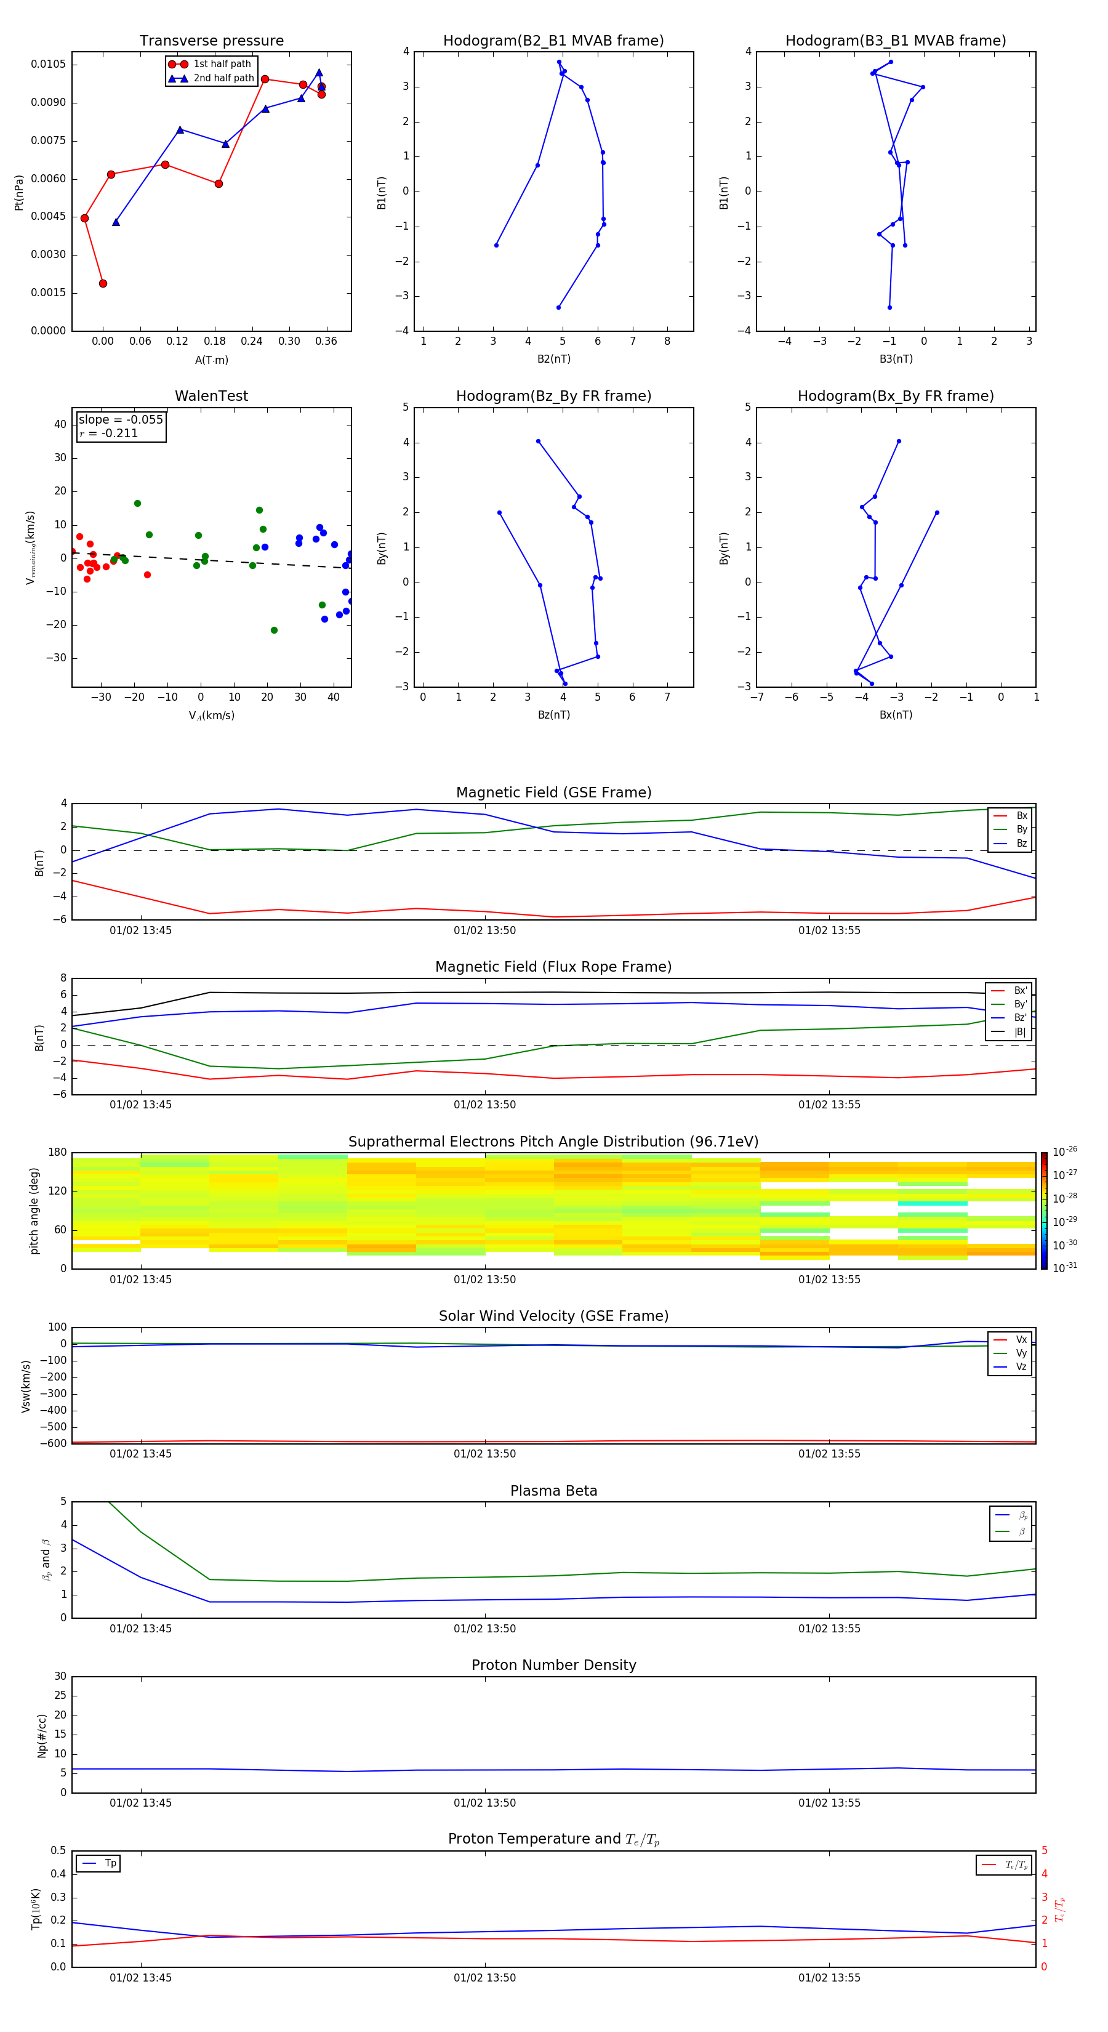The width and height of the screenshot is (1108, 2032).
Task: Click the 'B2(nT)' x-axis label
Action: 553,359
